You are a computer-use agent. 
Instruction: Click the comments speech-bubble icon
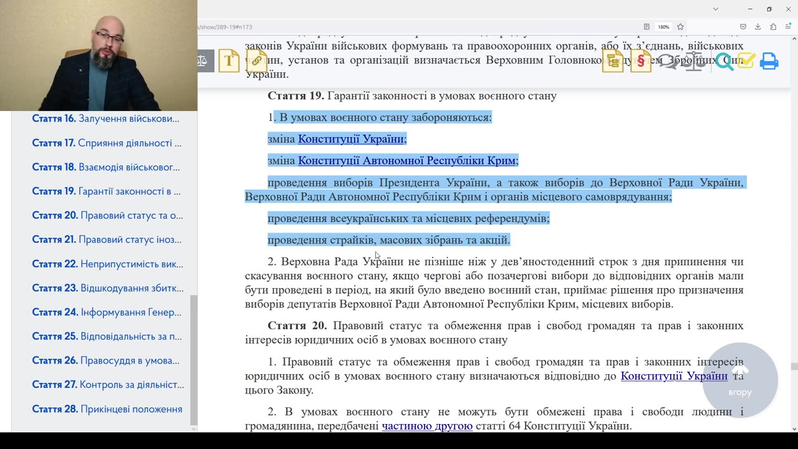[x=669, y=61]
